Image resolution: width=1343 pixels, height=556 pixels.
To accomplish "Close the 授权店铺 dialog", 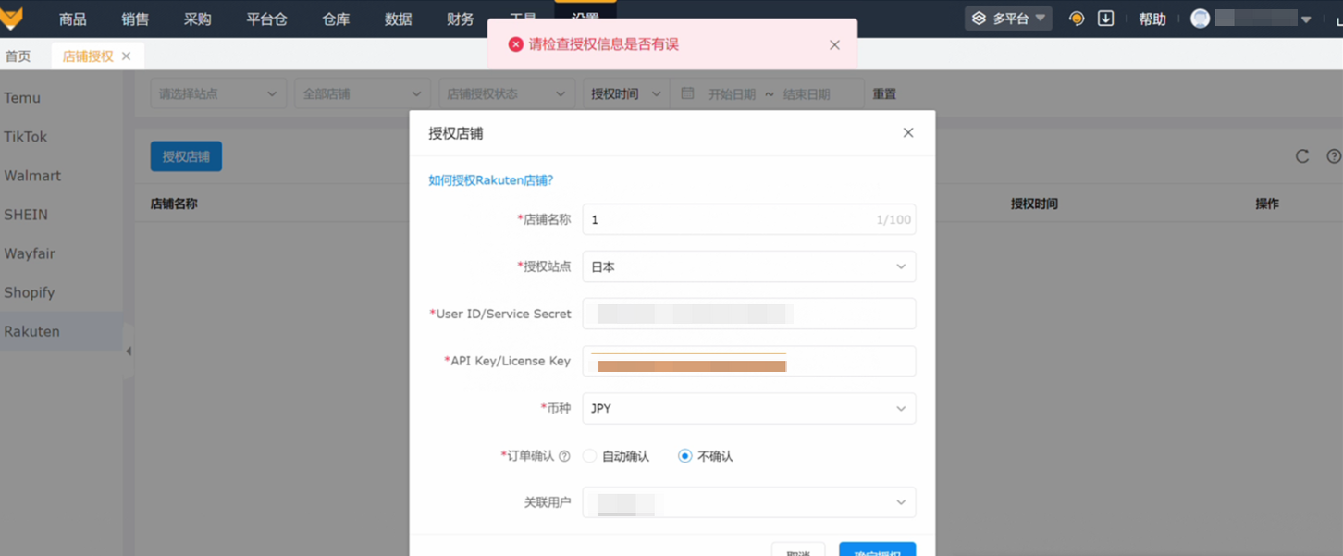I will click(x=908, y=133).
